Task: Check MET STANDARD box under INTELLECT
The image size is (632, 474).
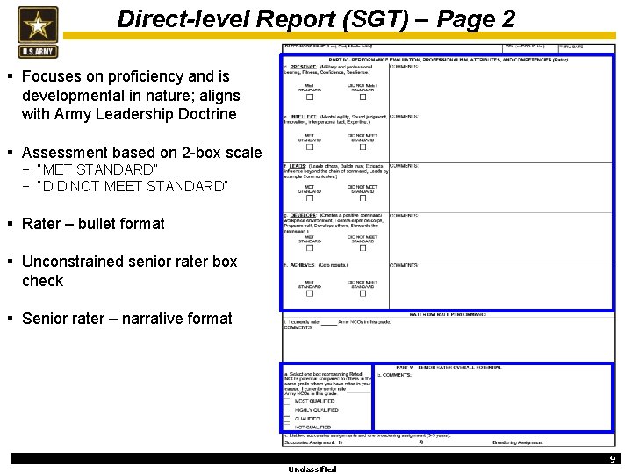Action: [310, 147]
